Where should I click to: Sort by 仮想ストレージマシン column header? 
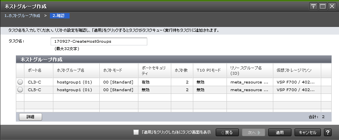click(x=297, y=70)
